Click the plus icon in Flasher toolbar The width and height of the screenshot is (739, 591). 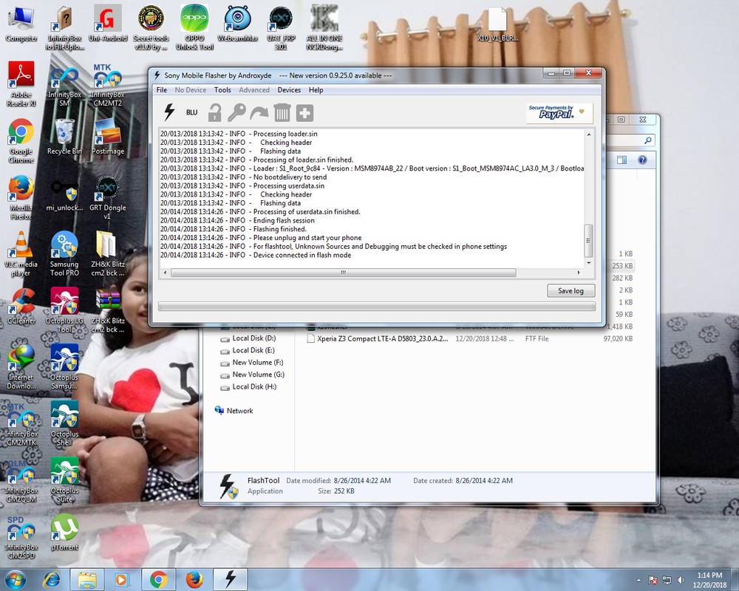[x=304, y=113]
